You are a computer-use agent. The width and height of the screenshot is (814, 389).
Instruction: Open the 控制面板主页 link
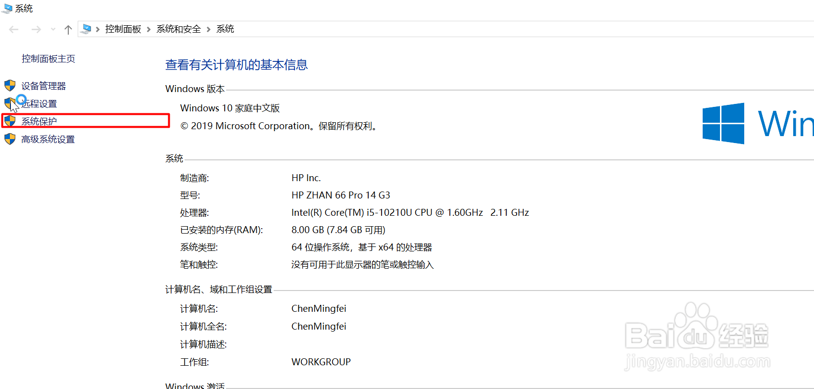coord(48,59)
